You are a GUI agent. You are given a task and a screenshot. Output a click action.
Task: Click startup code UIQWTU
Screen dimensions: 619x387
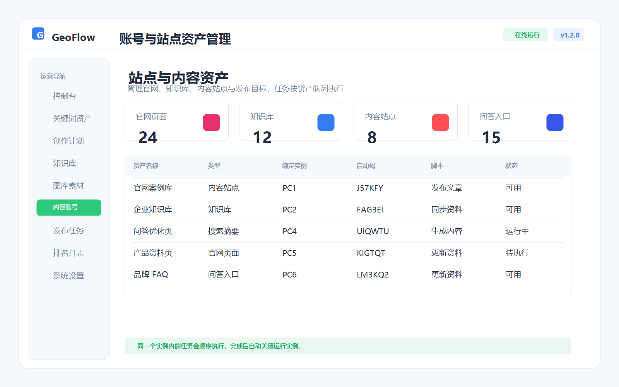[373, 231]
